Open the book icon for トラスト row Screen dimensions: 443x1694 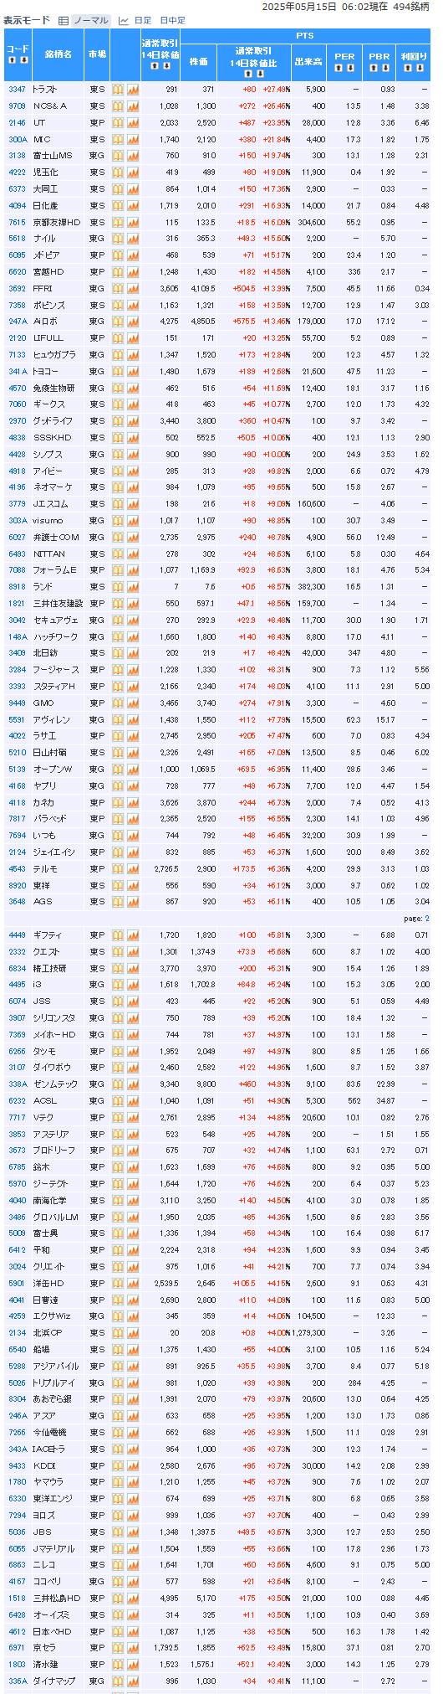click(x=118, y=90)
